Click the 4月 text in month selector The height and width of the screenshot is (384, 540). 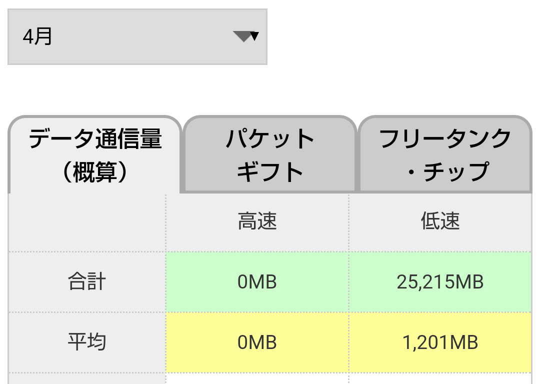pyautogui.click(x=37, y=36)
